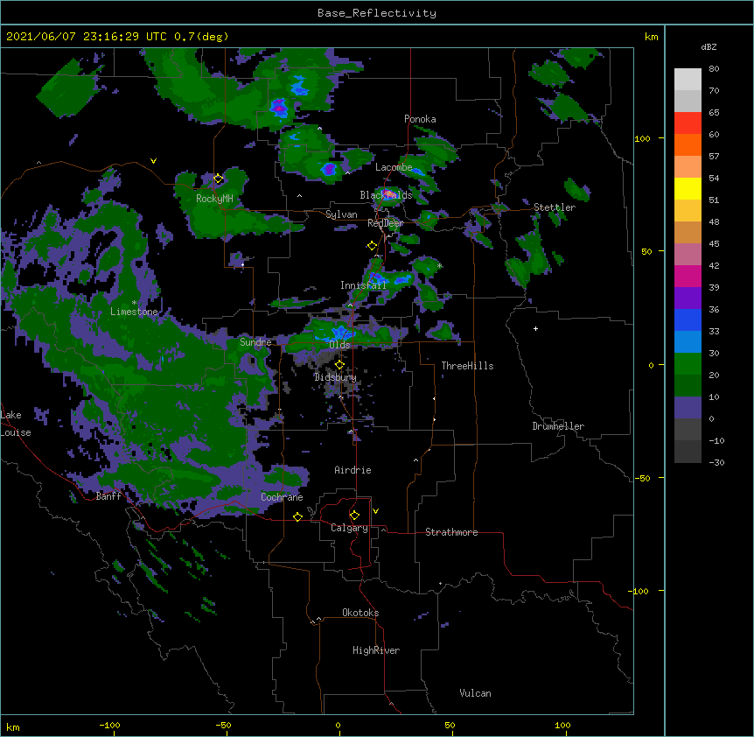Click the Strathmore town label
Viewport: 754px width, 737px height.
tap(451, 532)
